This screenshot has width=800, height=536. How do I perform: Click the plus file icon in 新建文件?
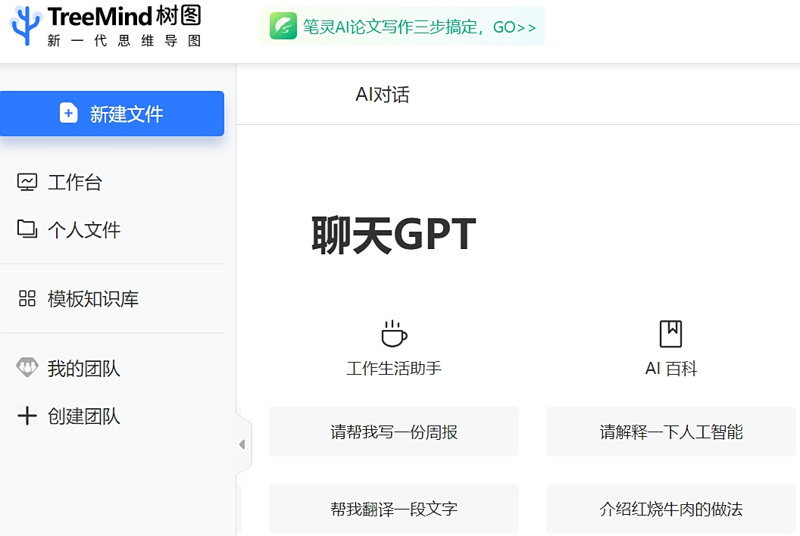pos(68,114)
